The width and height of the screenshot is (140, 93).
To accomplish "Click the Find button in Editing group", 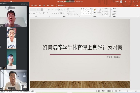I will (113, 9).
